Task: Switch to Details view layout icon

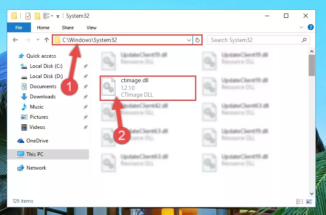Action: pos(300,201)
